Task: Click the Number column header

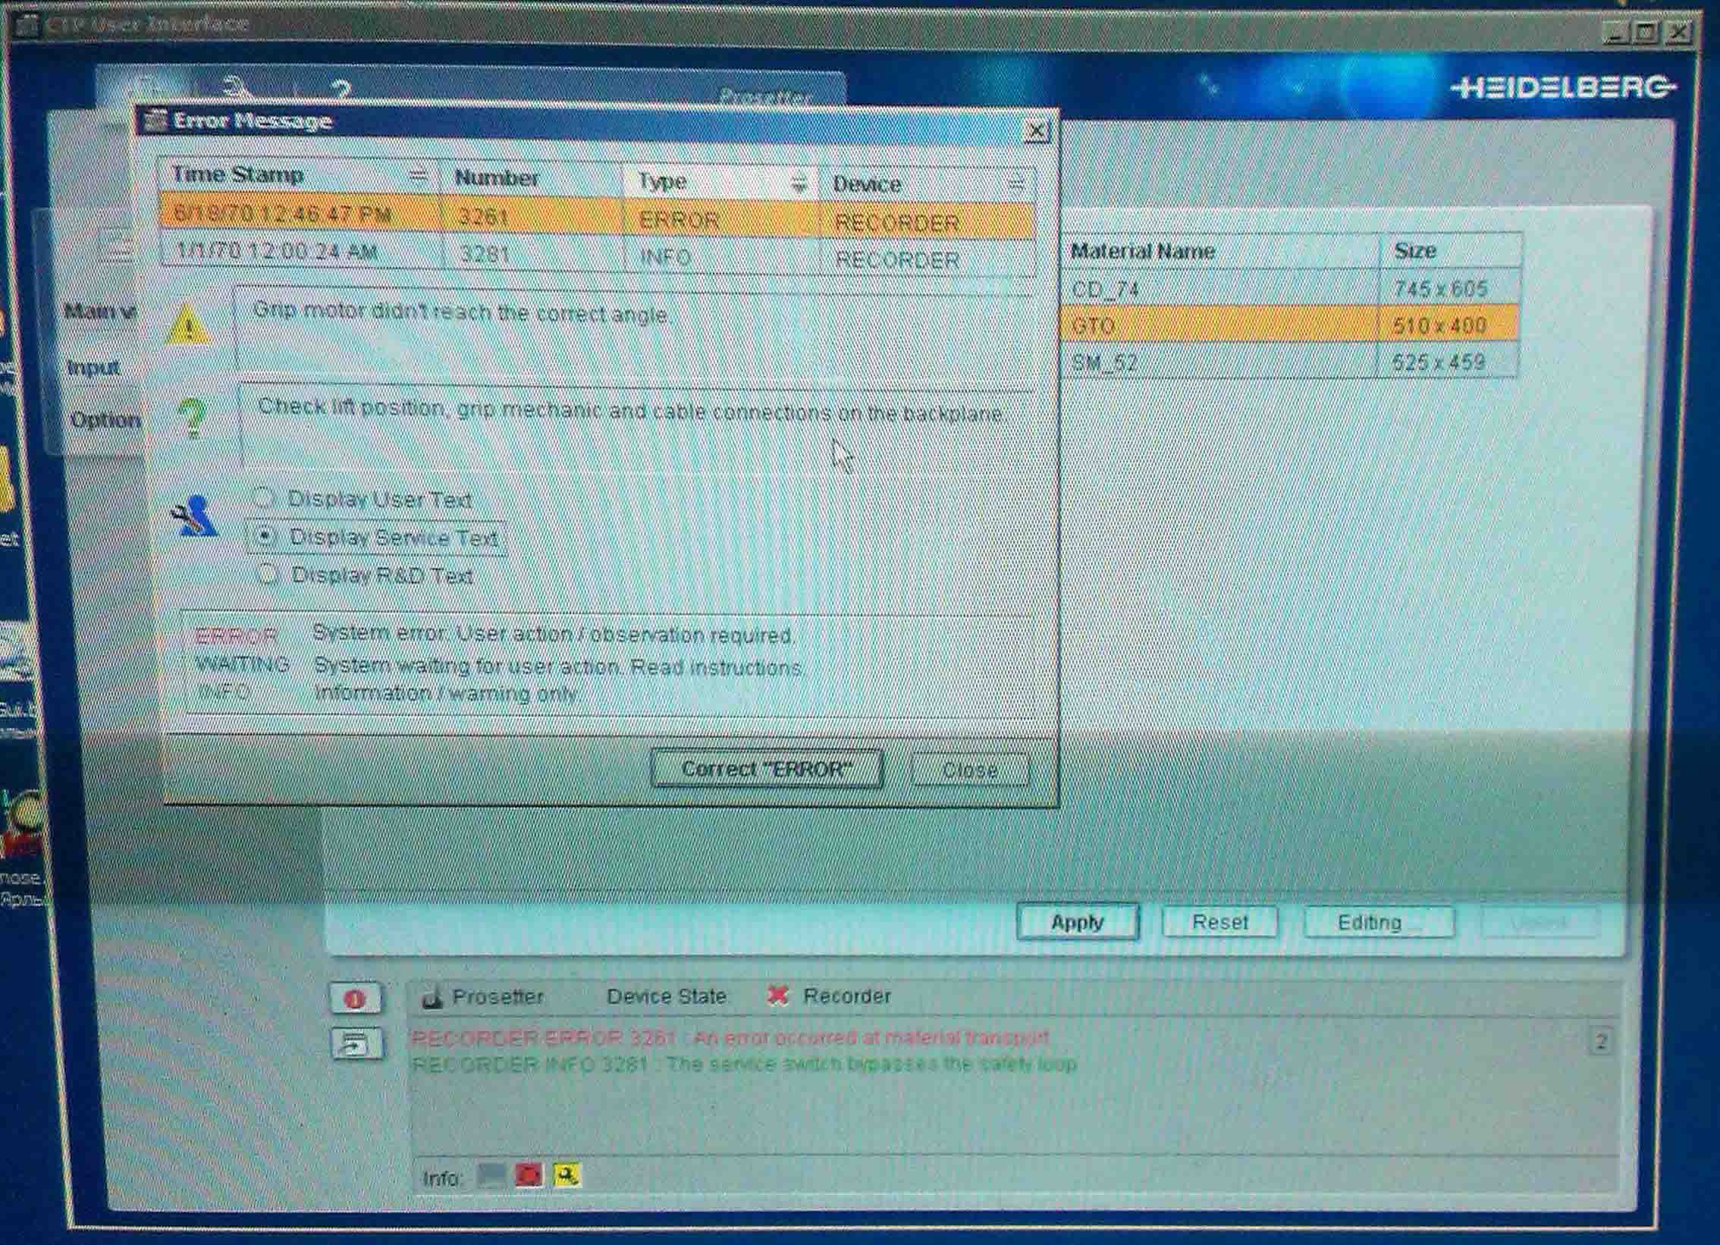Action: coord(532,178)
